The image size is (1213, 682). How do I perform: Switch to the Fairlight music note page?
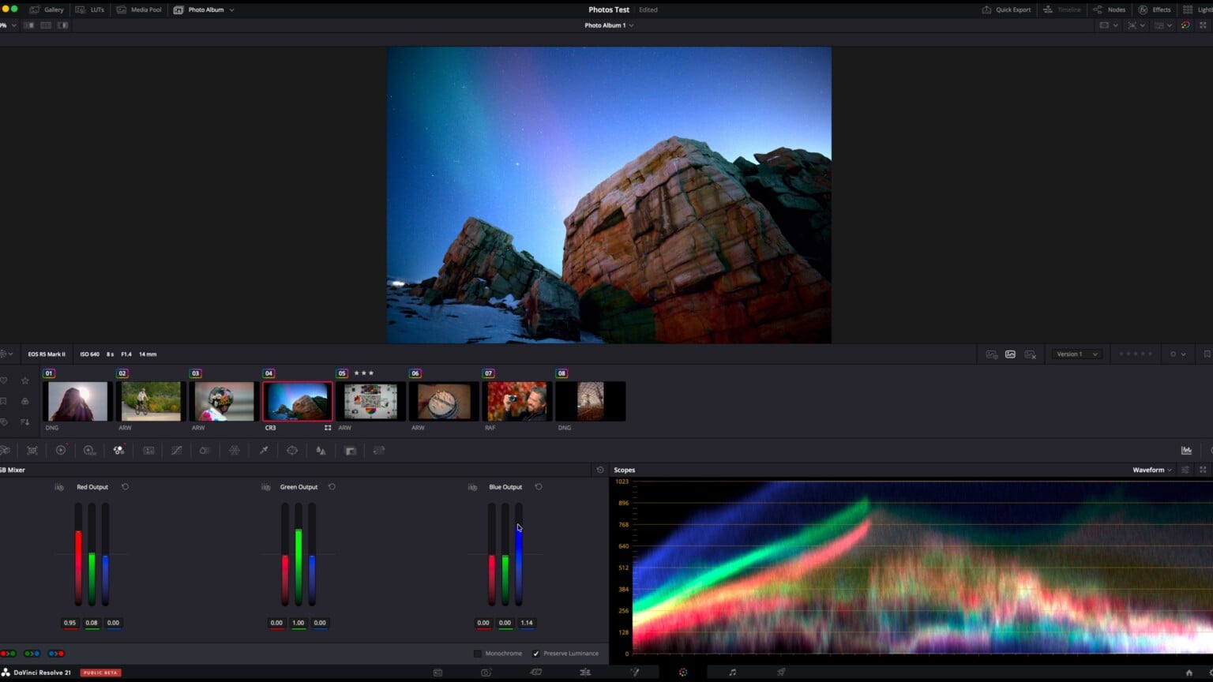click(x=732, y=673)
